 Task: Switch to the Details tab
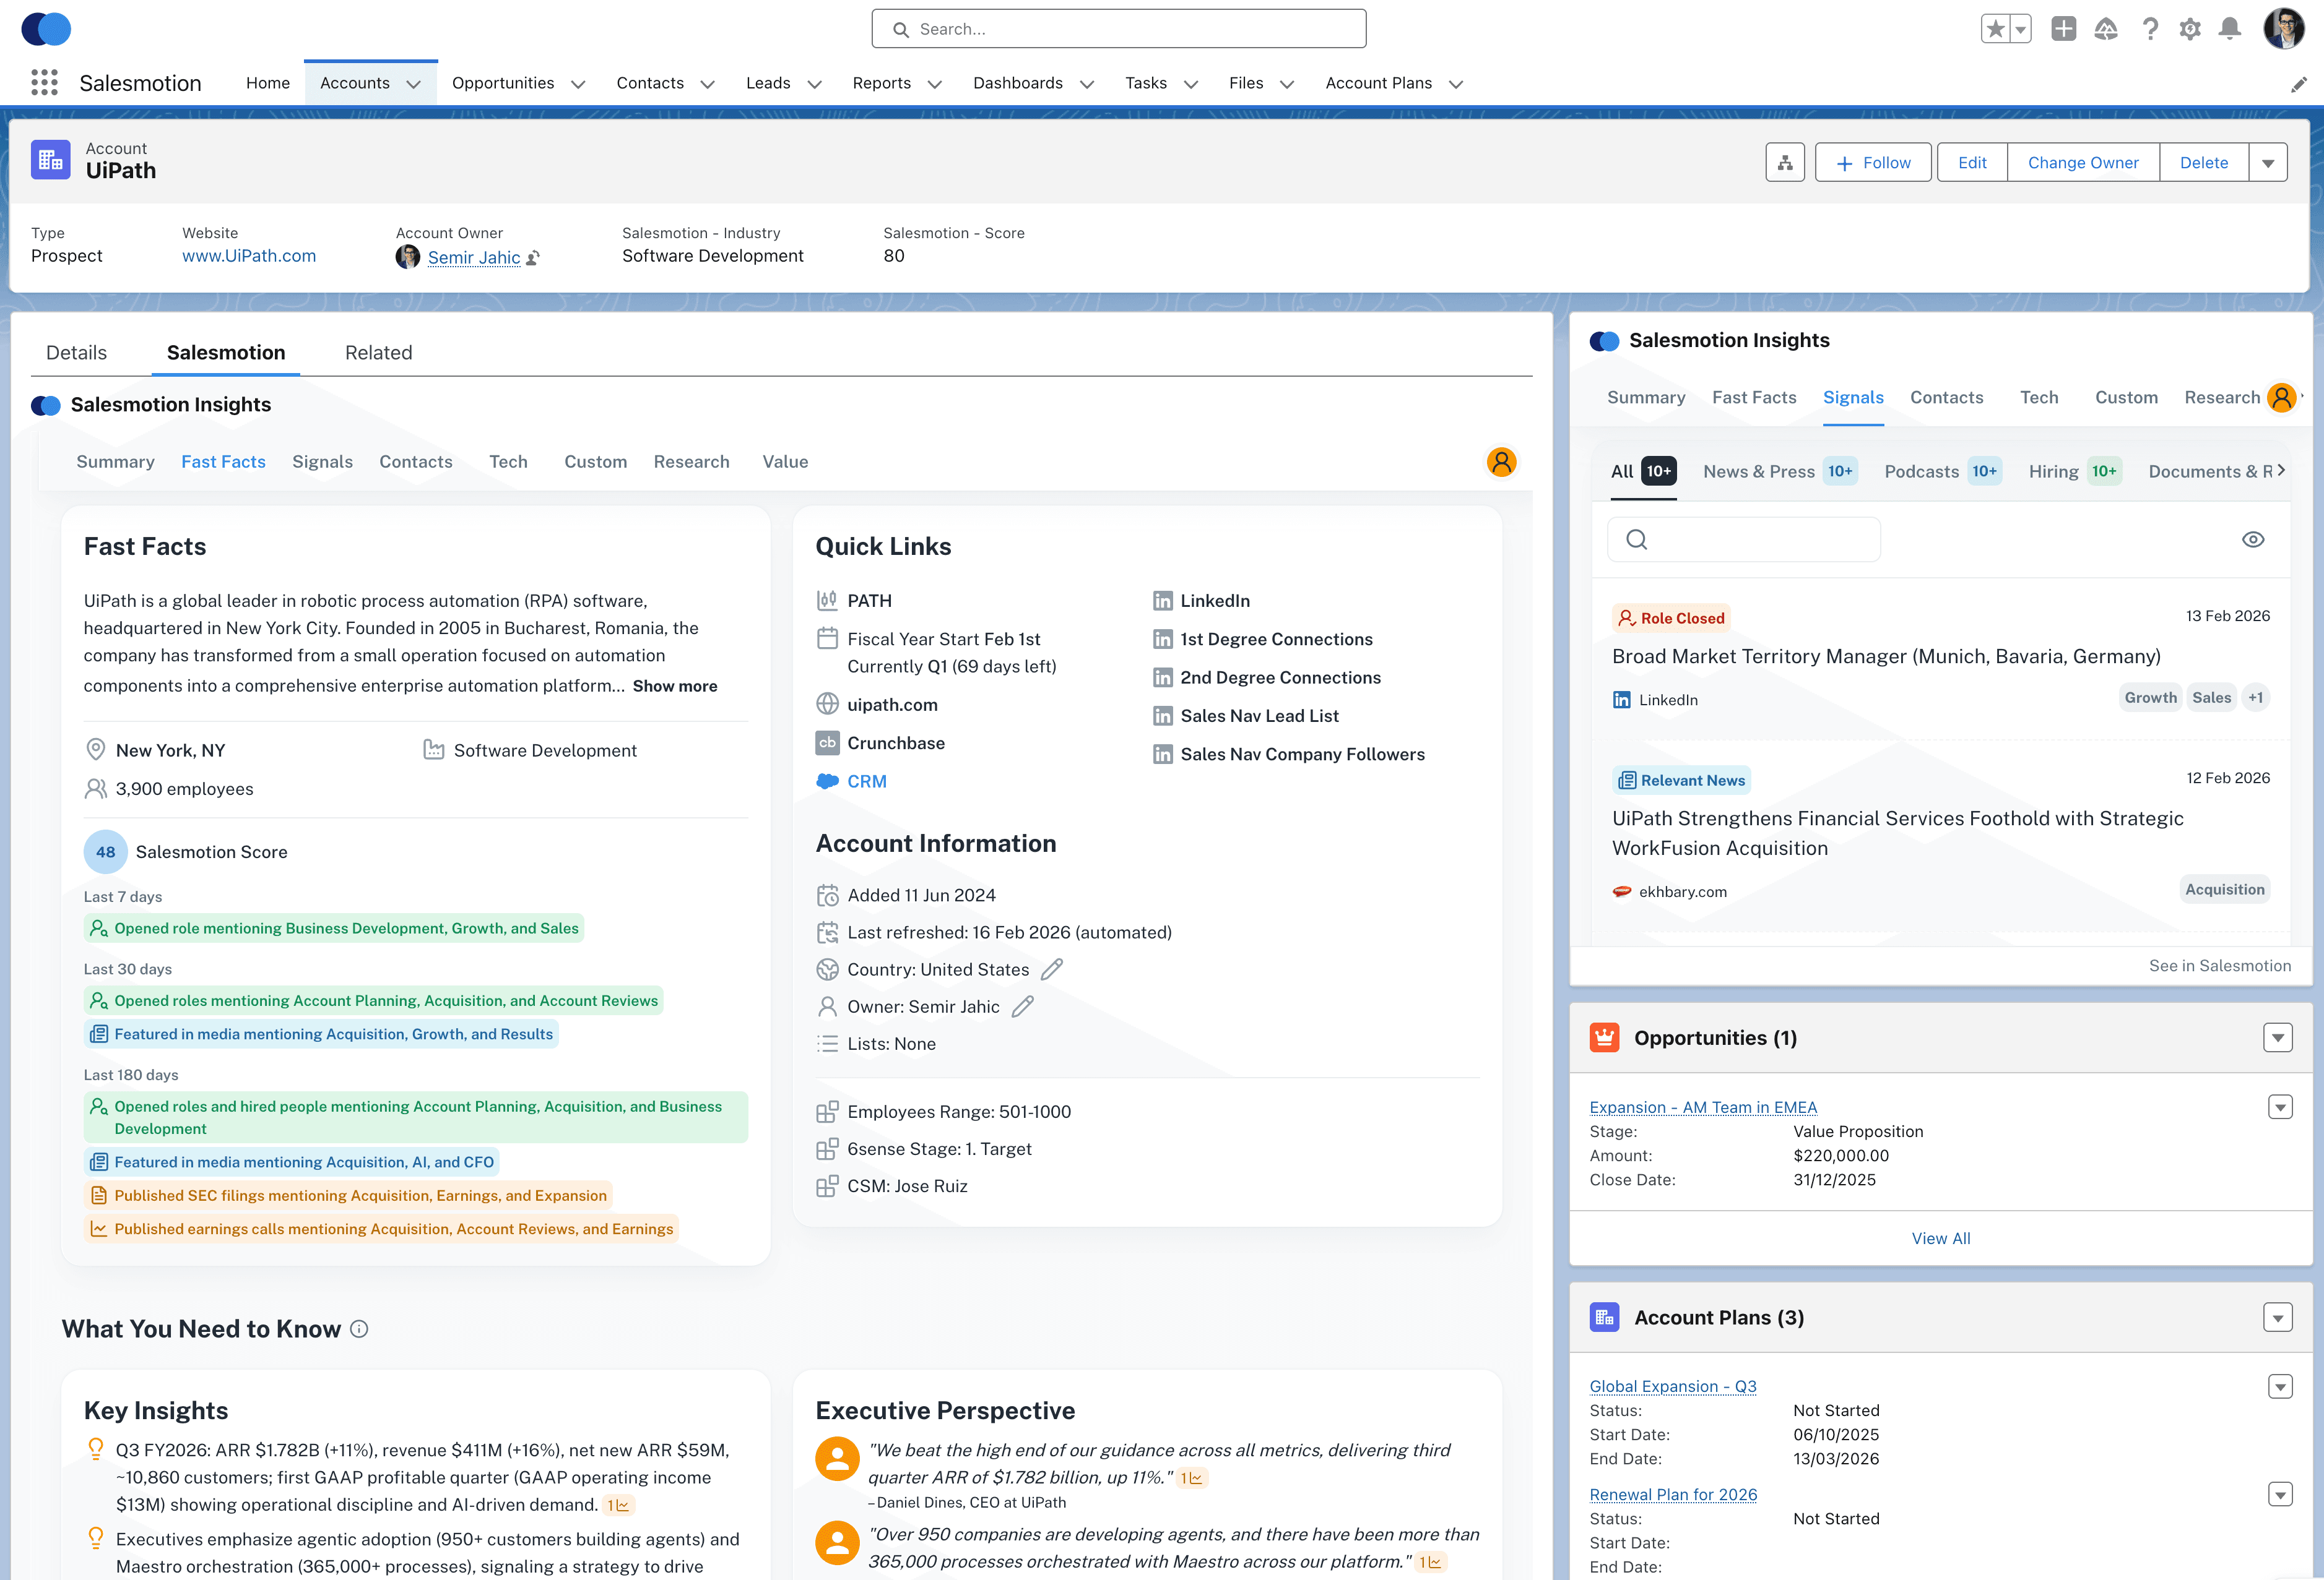[x=76, y=352]
